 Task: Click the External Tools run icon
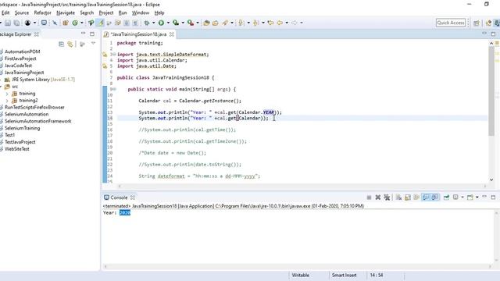(191, 23)
